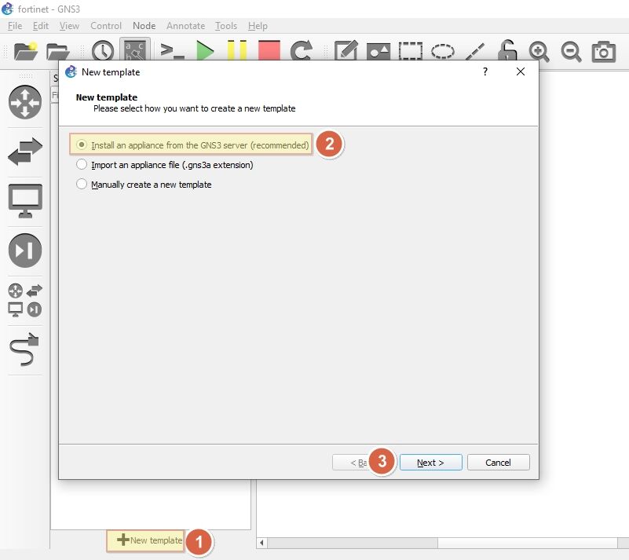
Task: Select the Add a link cable tool
Action: pos(25,349)
